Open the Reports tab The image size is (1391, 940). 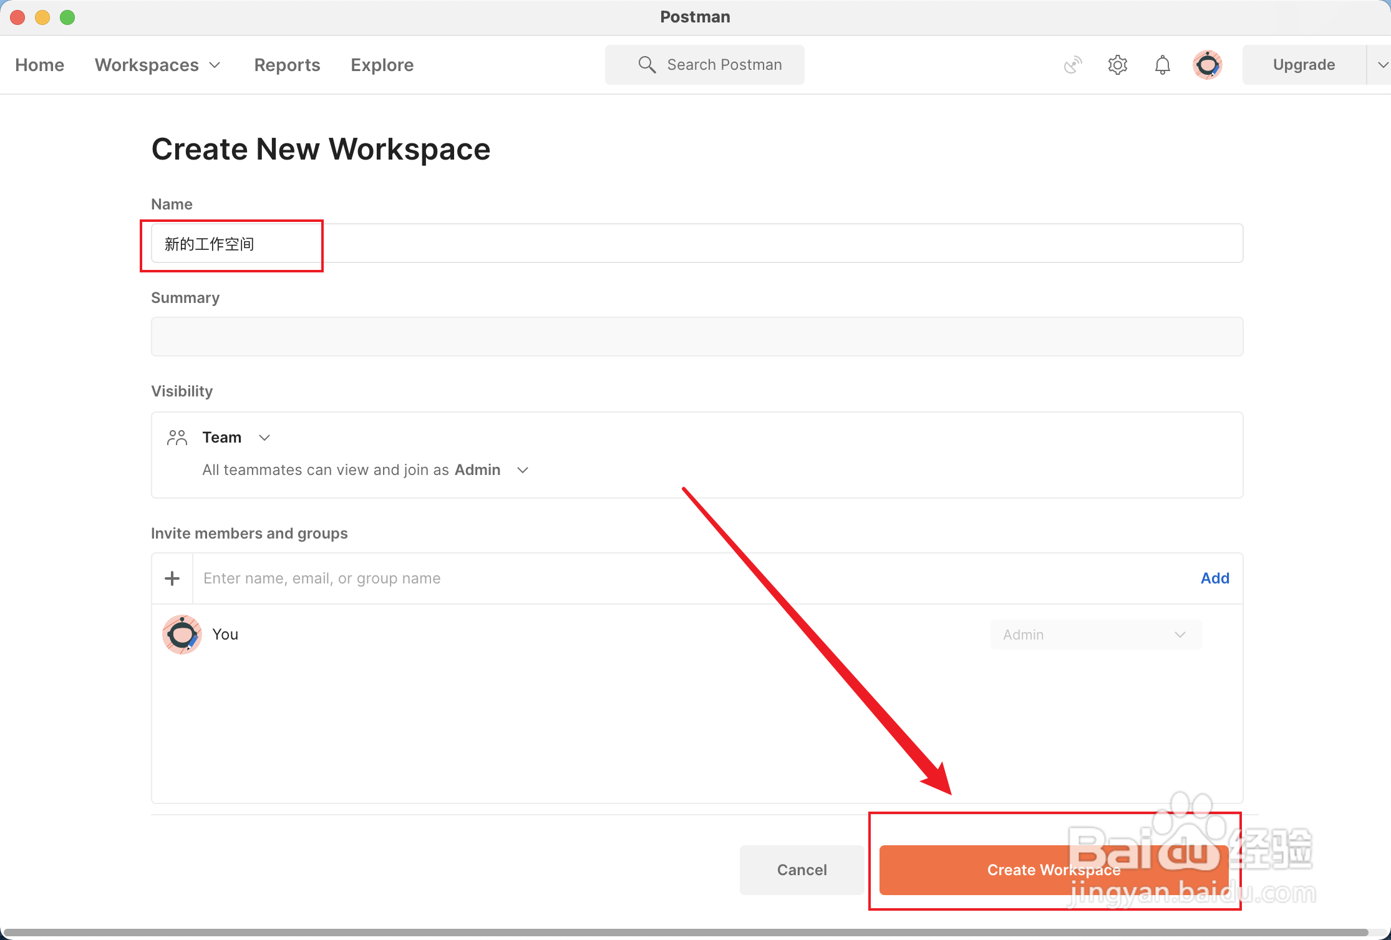coord(287,65)
